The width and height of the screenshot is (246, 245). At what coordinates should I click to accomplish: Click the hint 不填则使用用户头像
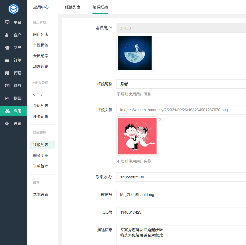point(134,161)
